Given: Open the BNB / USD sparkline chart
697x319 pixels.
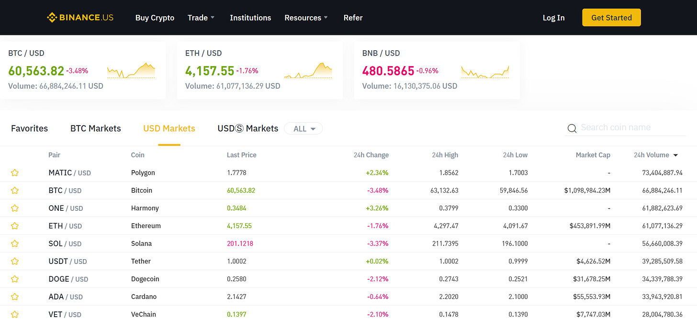Looking at the screenshot, I should 485,71.
